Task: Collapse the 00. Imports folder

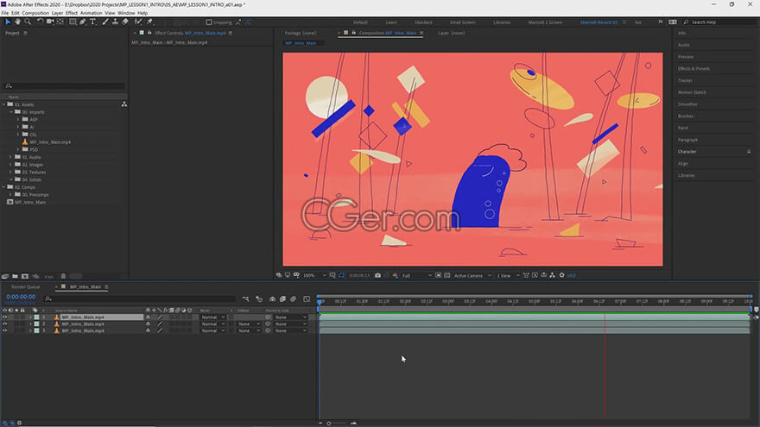Action: 10,112
